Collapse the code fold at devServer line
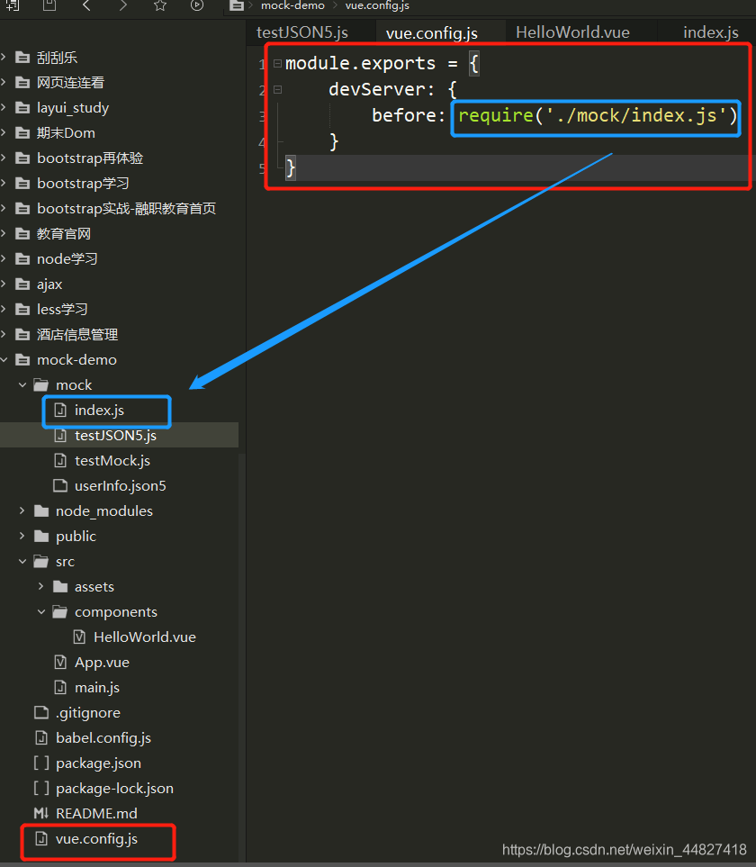Screen dimensions: 756x867 [x=277, y=89]
